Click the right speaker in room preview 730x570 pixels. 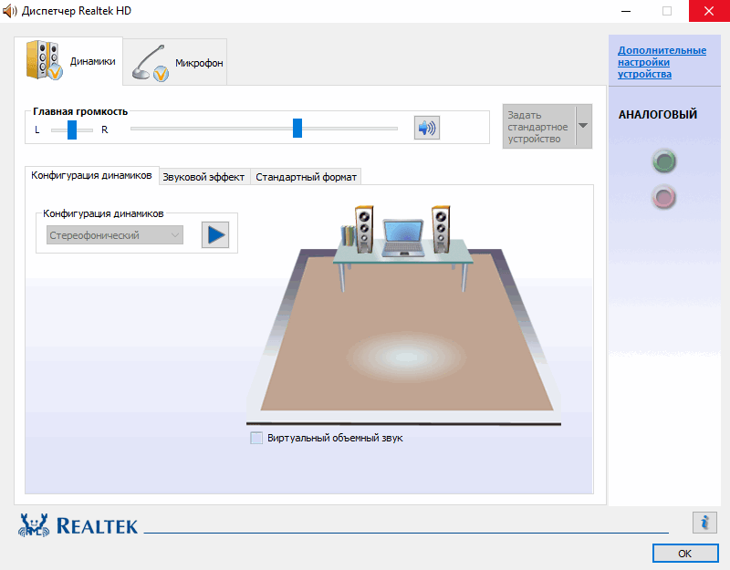tap(441, 229)
